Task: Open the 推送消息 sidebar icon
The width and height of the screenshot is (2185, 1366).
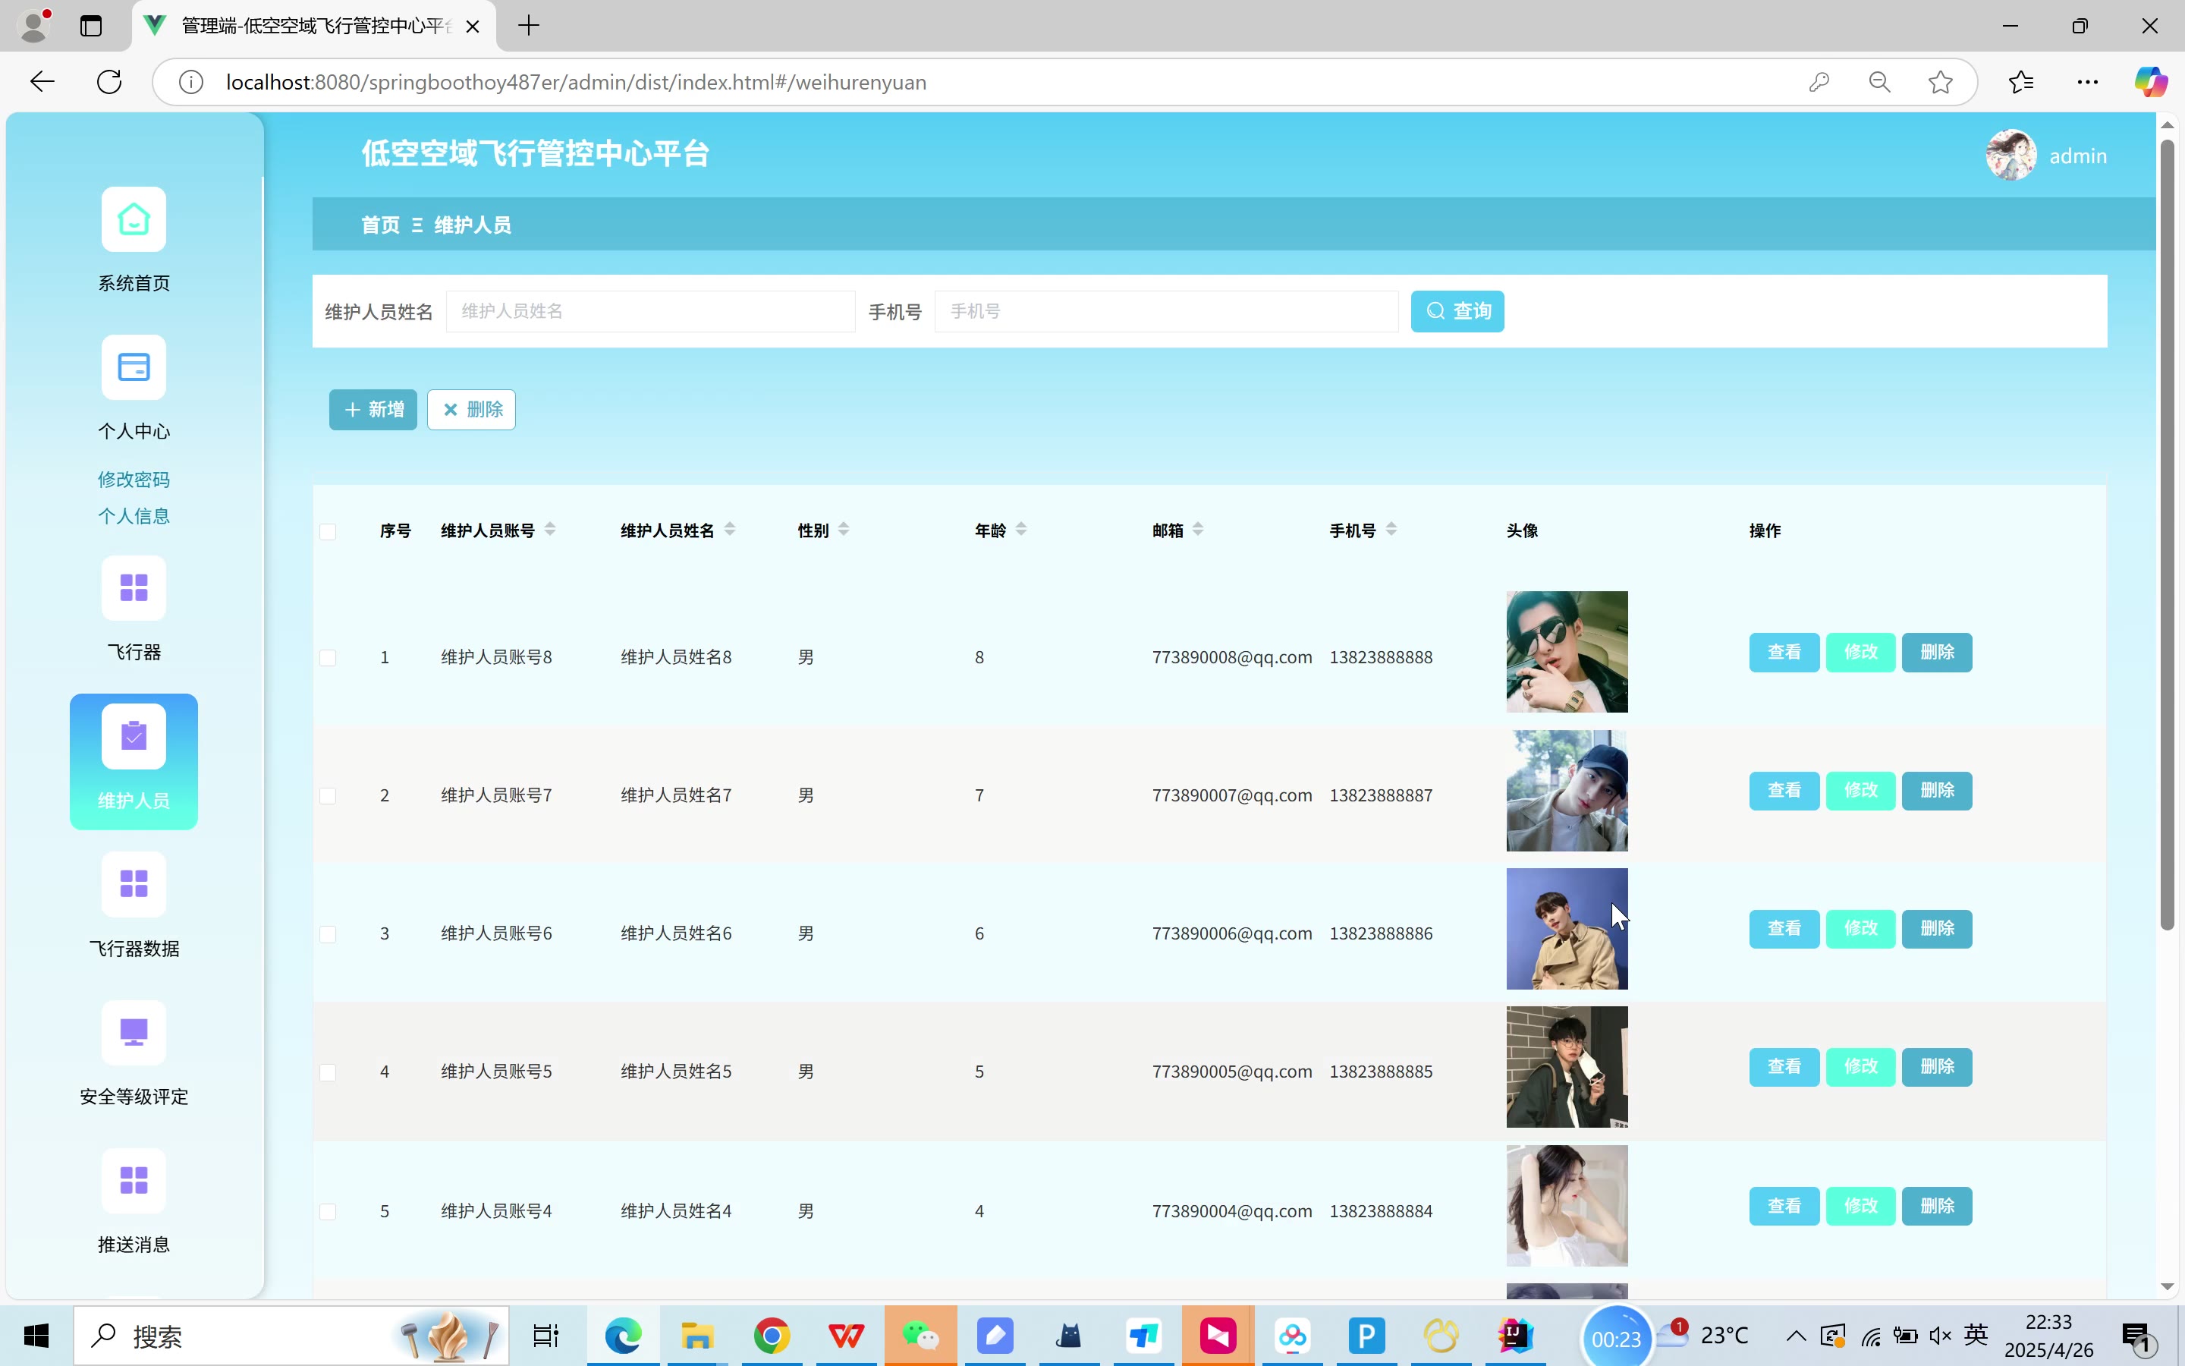Action: (x=134, y=1180)
